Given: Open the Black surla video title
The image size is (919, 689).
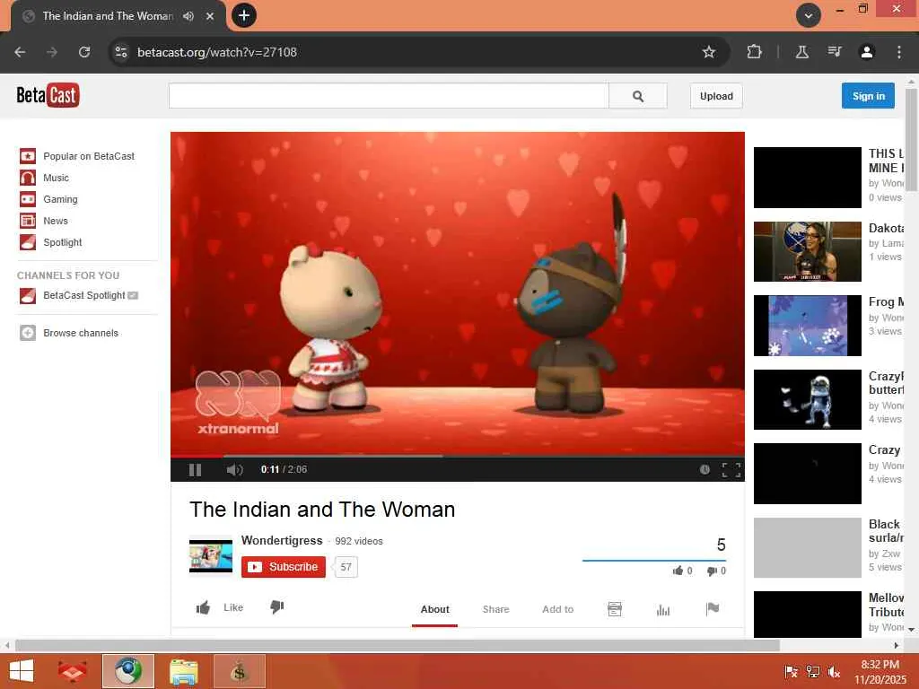Looking at the screenshot, I should 886,531.
